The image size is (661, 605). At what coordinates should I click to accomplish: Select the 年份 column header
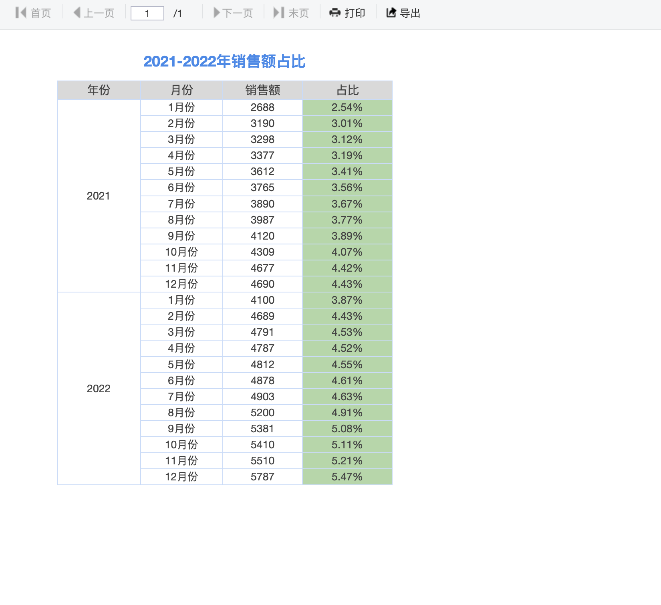(x=99, y=90)
